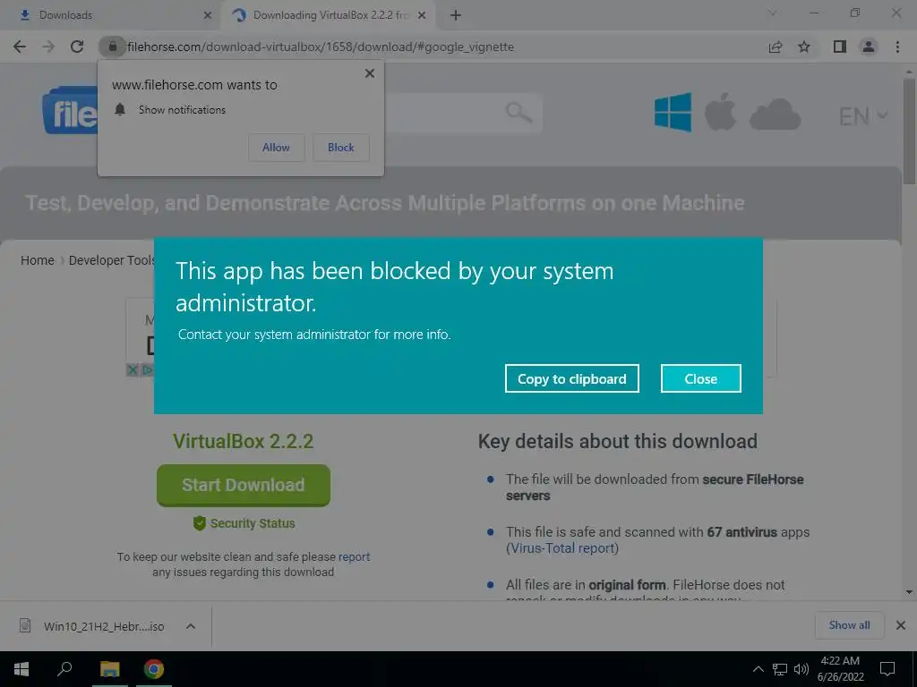Click the Security Status link
Screen dimensions: 917x687
tap(244, 522)
